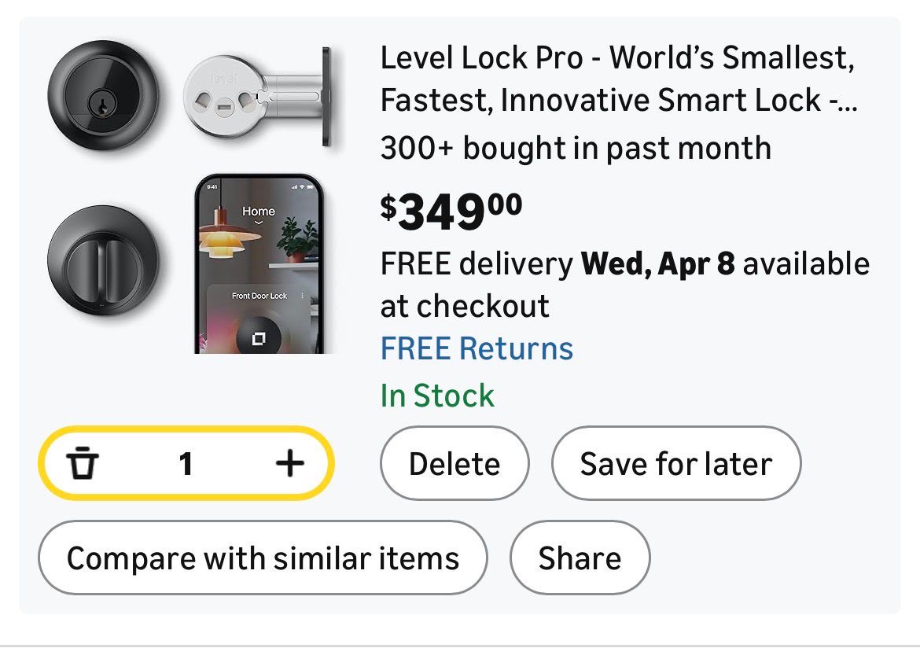The image size is (920, 659).
Task: Click the Share button
Action: click(580, 558)
